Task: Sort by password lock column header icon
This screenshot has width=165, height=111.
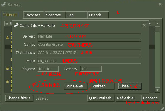Action: [x=6, y=23]
